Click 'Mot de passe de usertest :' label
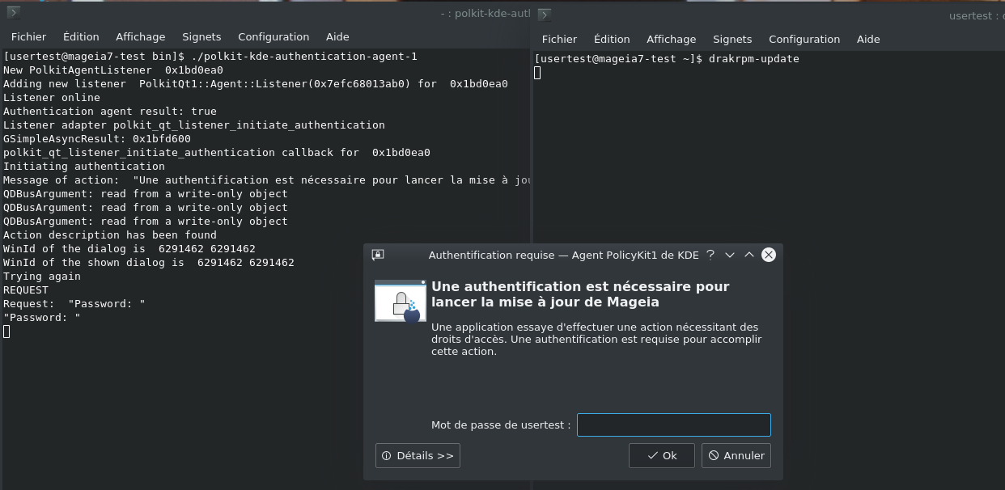 click(x=501, y=425)
